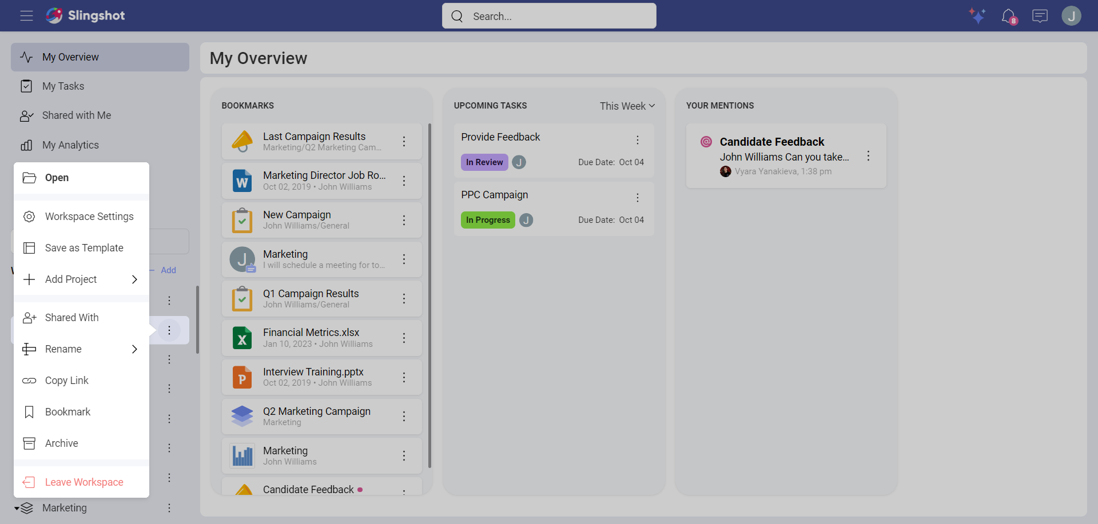This screenshot has height=524, width=1098.
Task: Choose Bookmark from the context menu
Action: tap(81, 412)
